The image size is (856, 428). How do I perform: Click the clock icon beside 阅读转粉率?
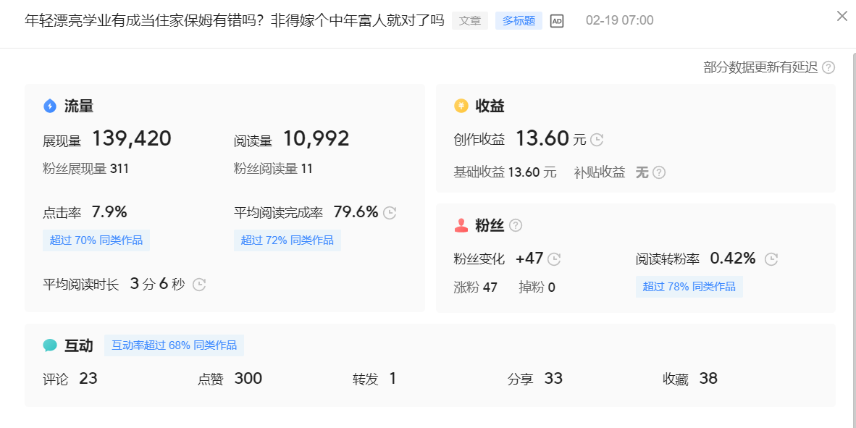tap(771, 259)
